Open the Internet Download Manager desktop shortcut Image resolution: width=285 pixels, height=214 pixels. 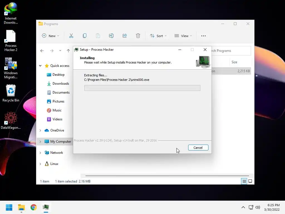[11, 13]
